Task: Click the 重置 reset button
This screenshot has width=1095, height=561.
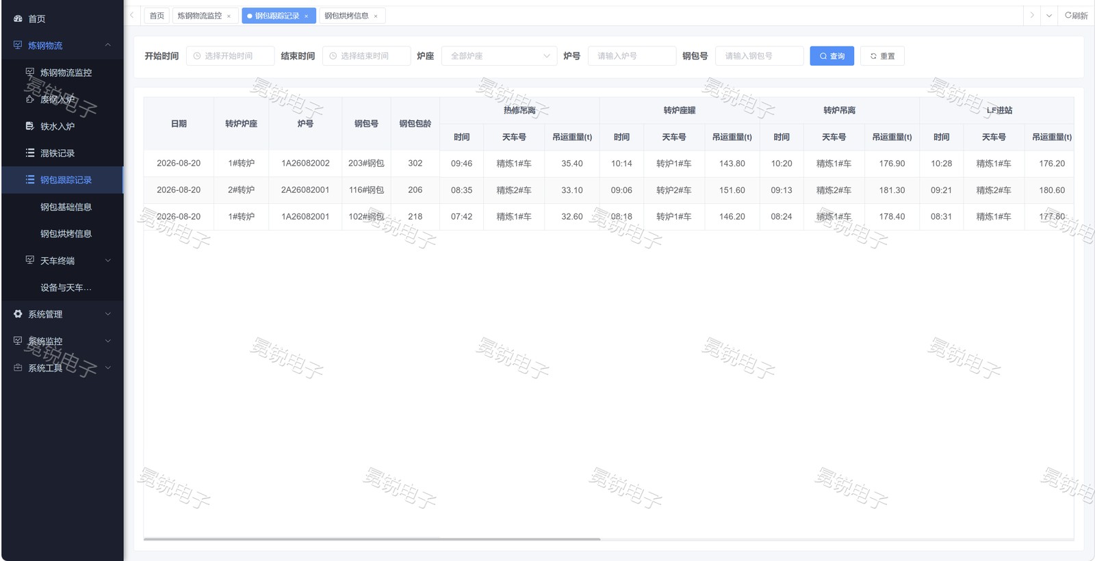Action: coord(882,56)
